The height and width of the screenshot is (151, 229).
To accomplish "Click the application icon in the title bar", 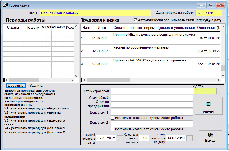I will 5,5.
